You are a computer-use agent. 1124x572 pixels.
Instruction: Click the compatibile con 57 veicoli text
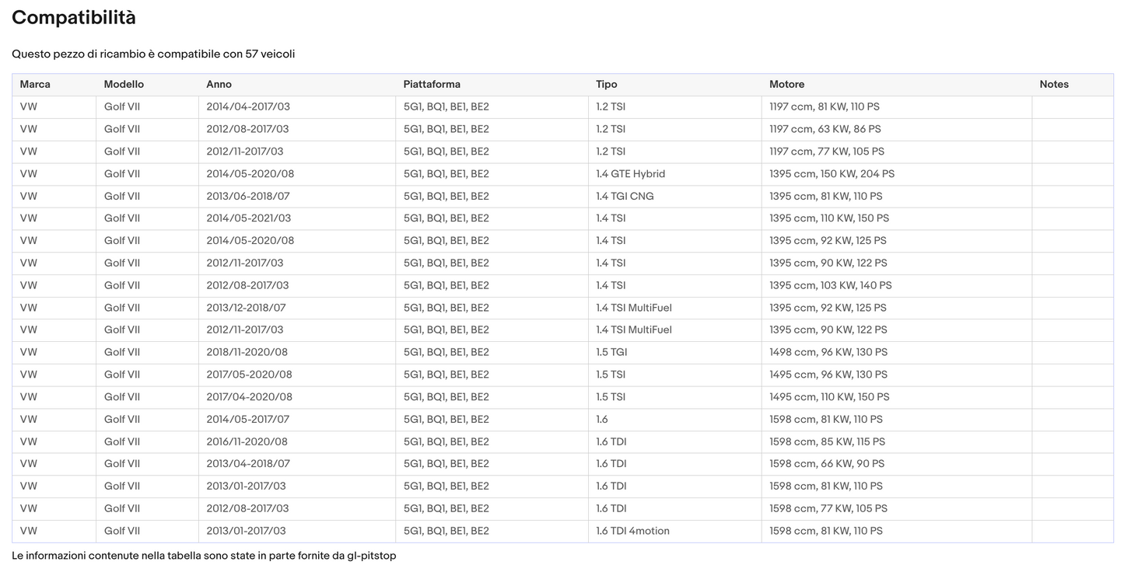(226, 54)
